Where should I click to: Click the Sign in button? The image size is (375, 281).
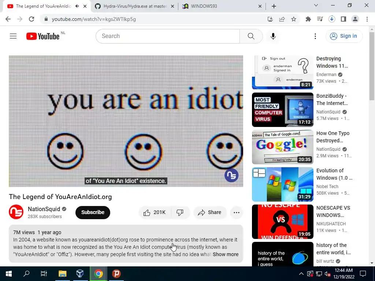344,36
